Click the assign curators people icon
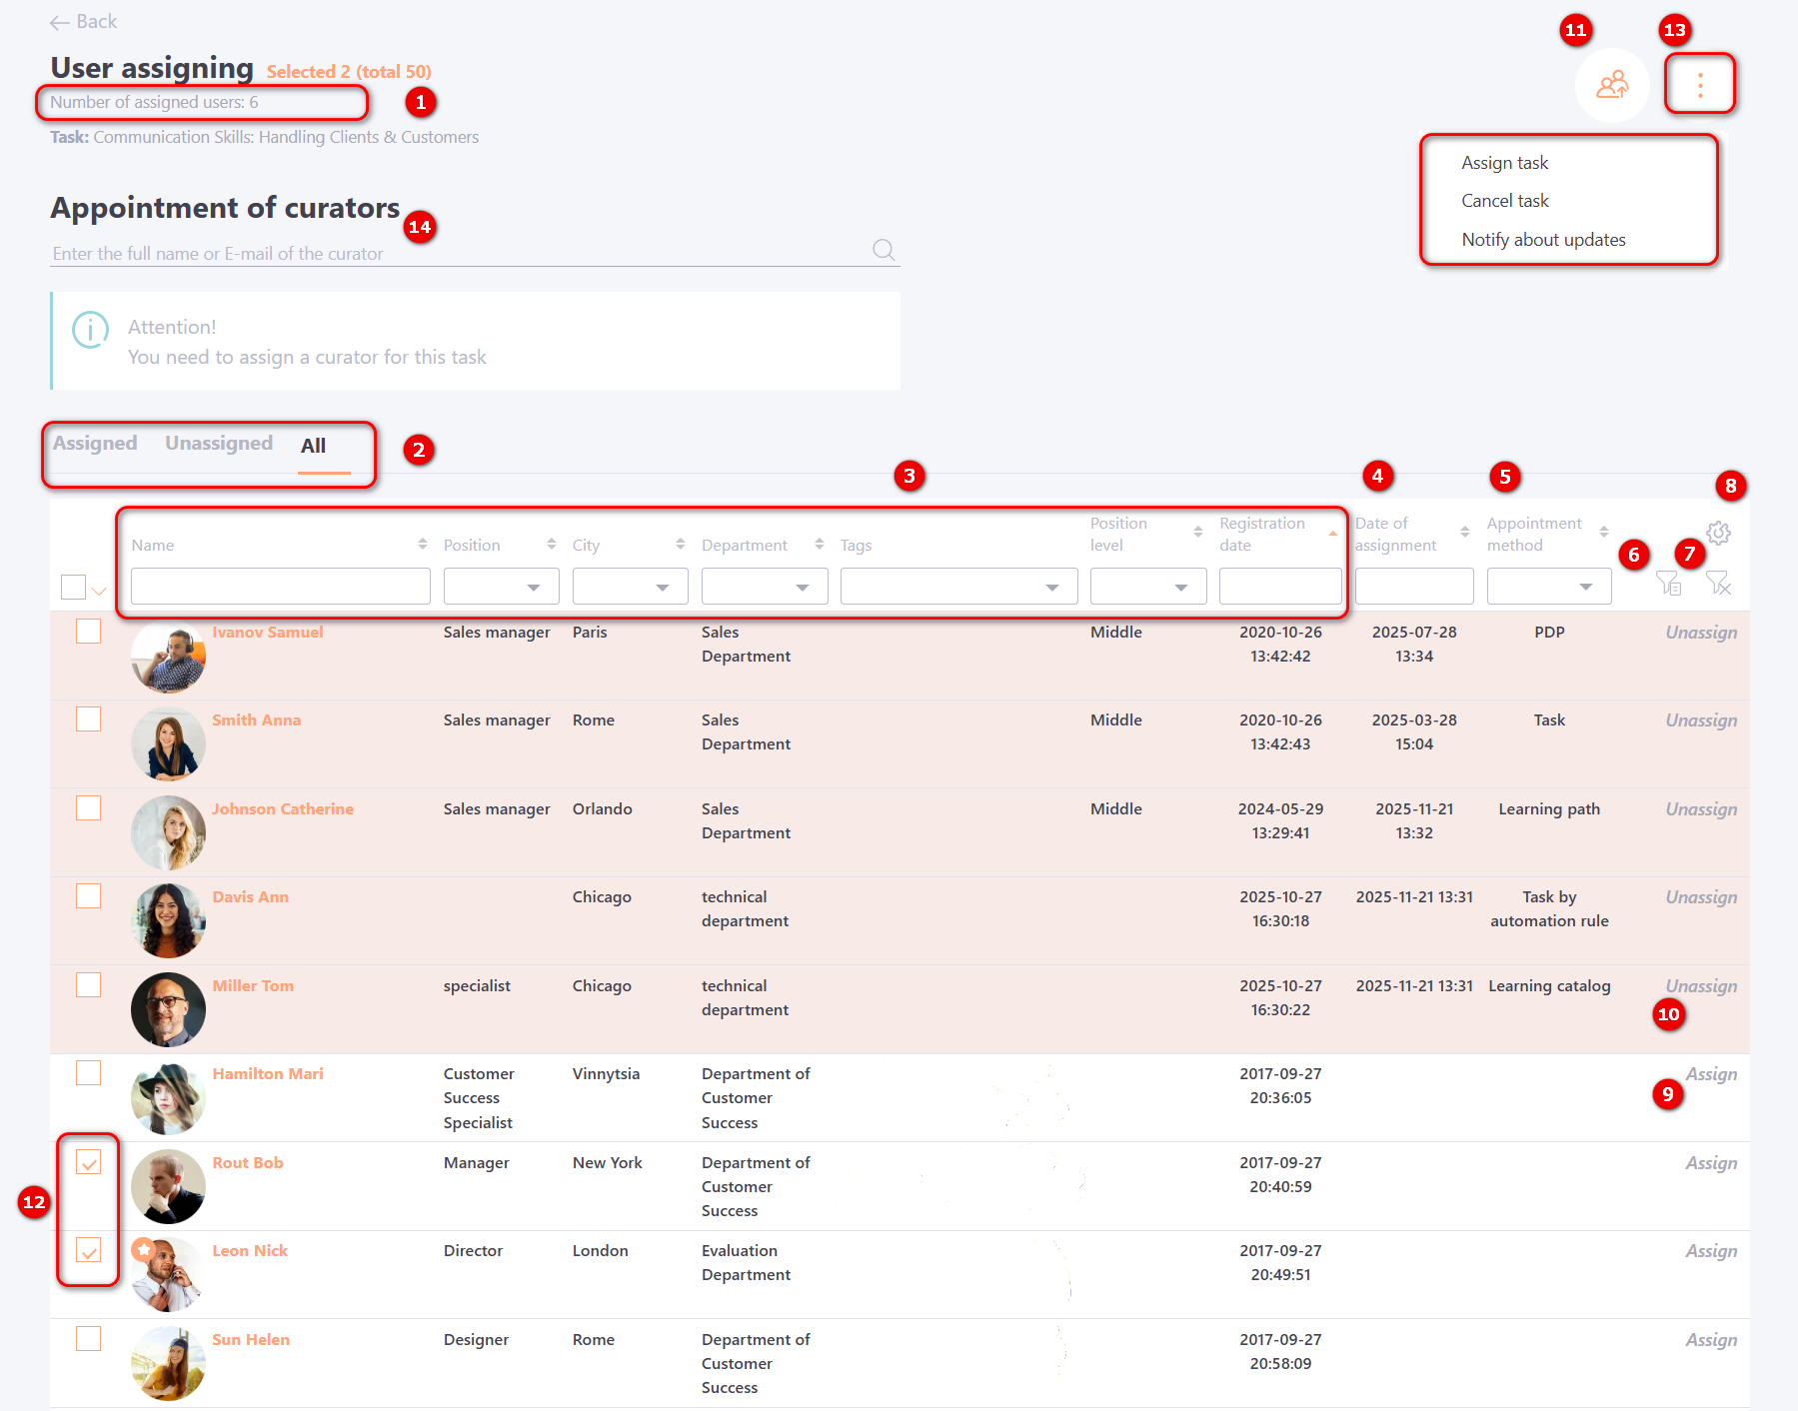 pyautogui.click(x=1611, y=85)
